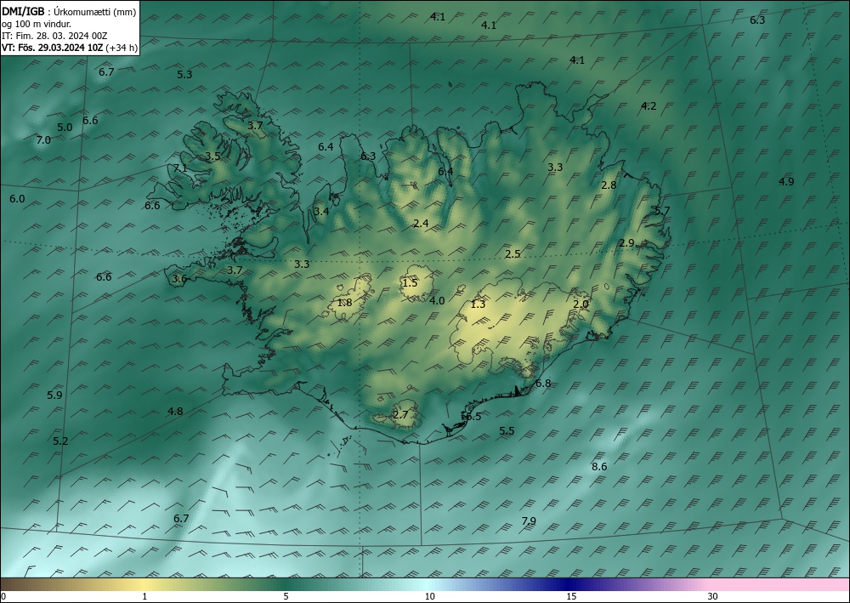Viewport: 850px width, 603px height.
Task: Click the 4.0 value in central Iceland
Action: pyautogui.click(x=437, y=300)
